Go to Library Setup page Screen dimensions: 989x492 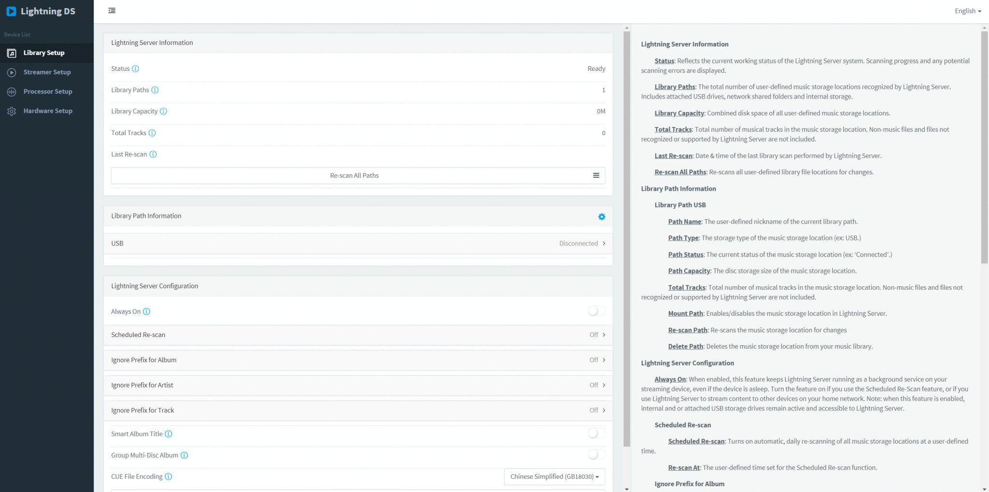pyautogui.click(x=47, y=53)
